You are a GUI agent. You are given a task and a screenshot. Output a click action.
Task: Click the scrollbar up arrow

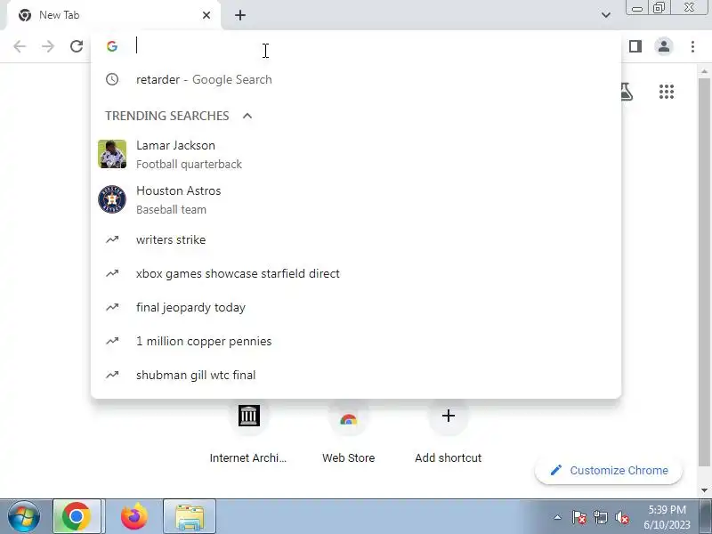704,72
